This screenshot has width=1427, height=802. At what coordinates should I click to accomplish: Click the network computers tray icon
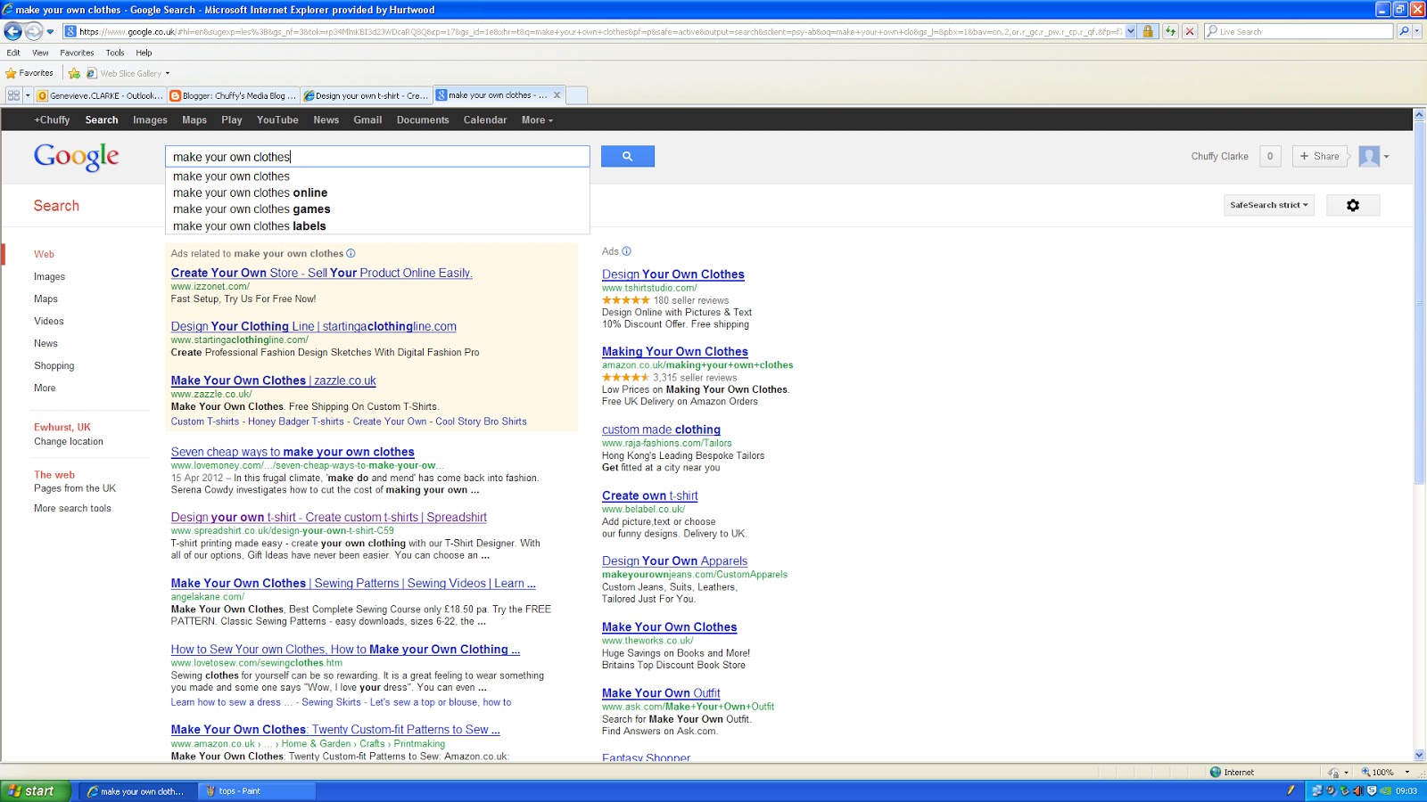pyautogui.click(x=1317, y=790)
